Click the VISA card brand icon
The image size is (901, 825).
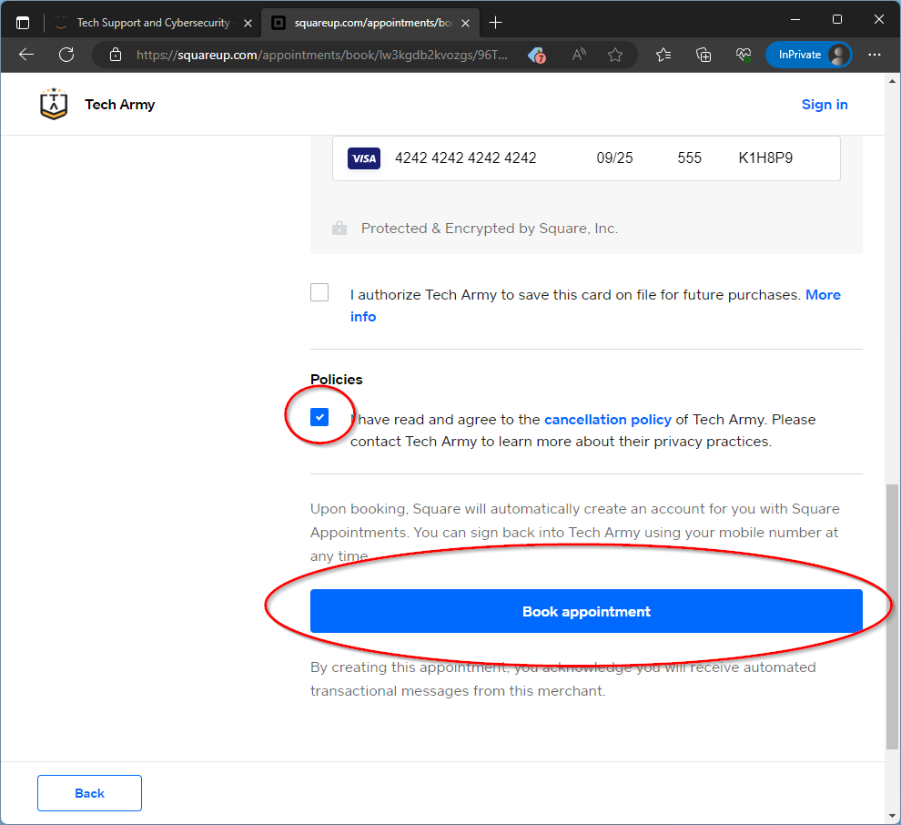coord(364,158)
